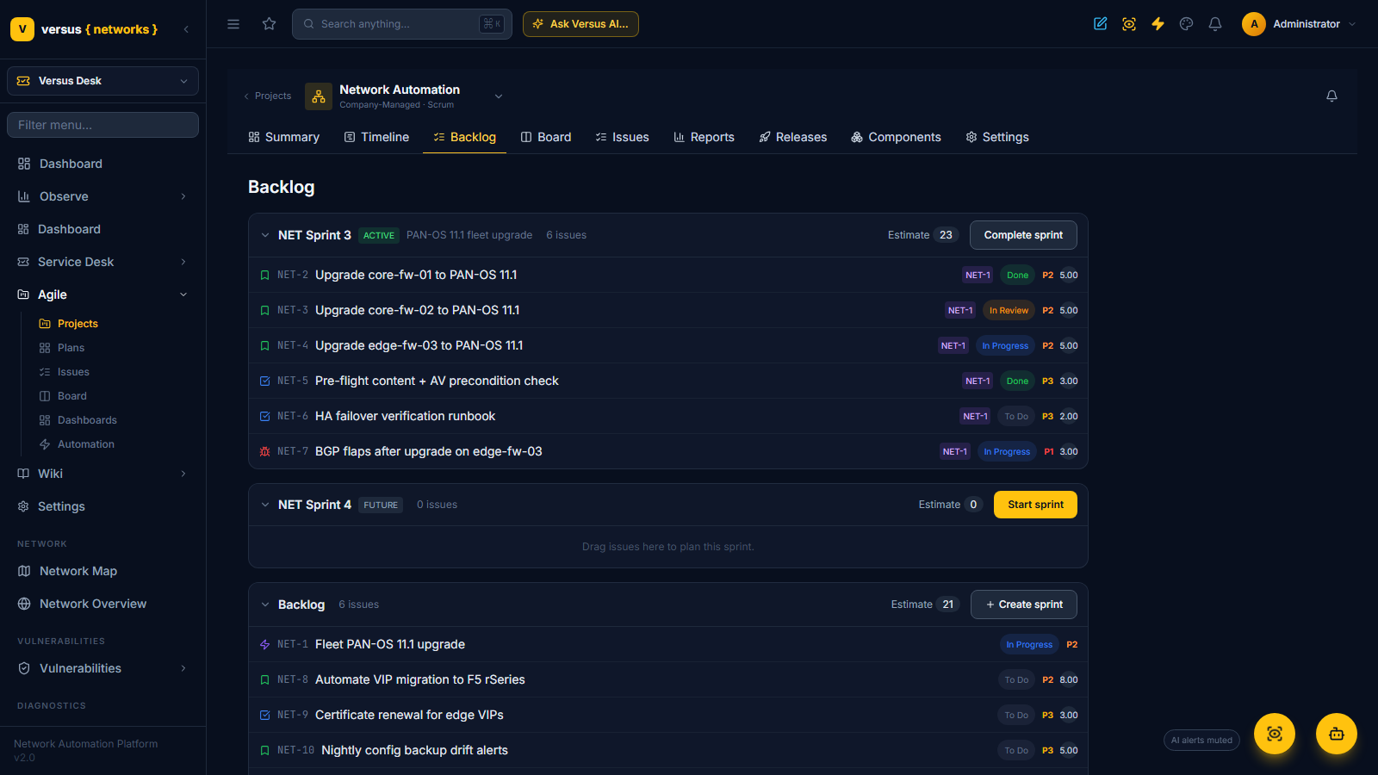Open Dashboards under Agile
Image resolution: width=1378 pixels, height=775 pixels.
[87, 420]
